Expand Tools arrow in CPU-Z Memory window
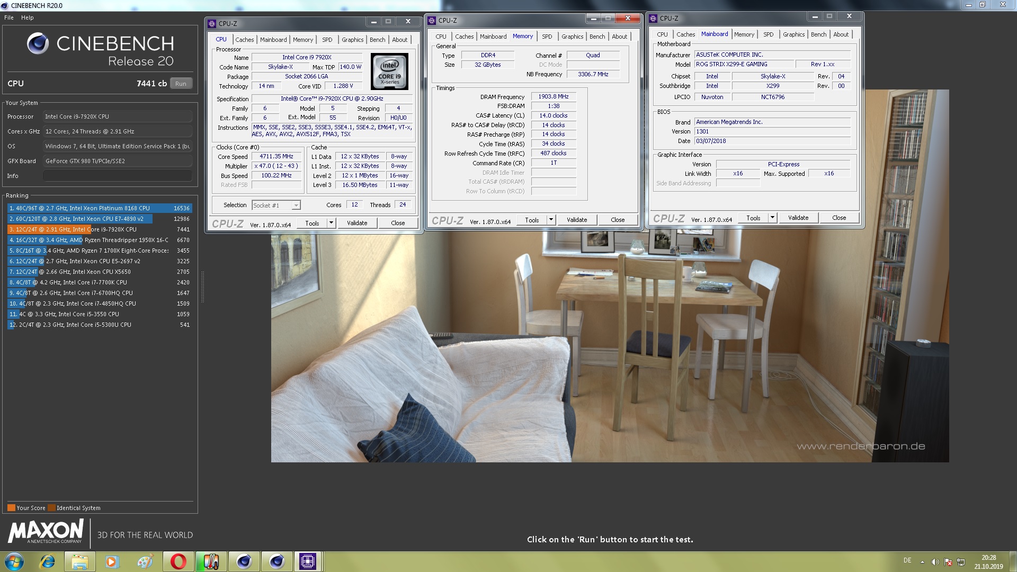This screenshot has width=1017, height=572. [x=551, y=220]
